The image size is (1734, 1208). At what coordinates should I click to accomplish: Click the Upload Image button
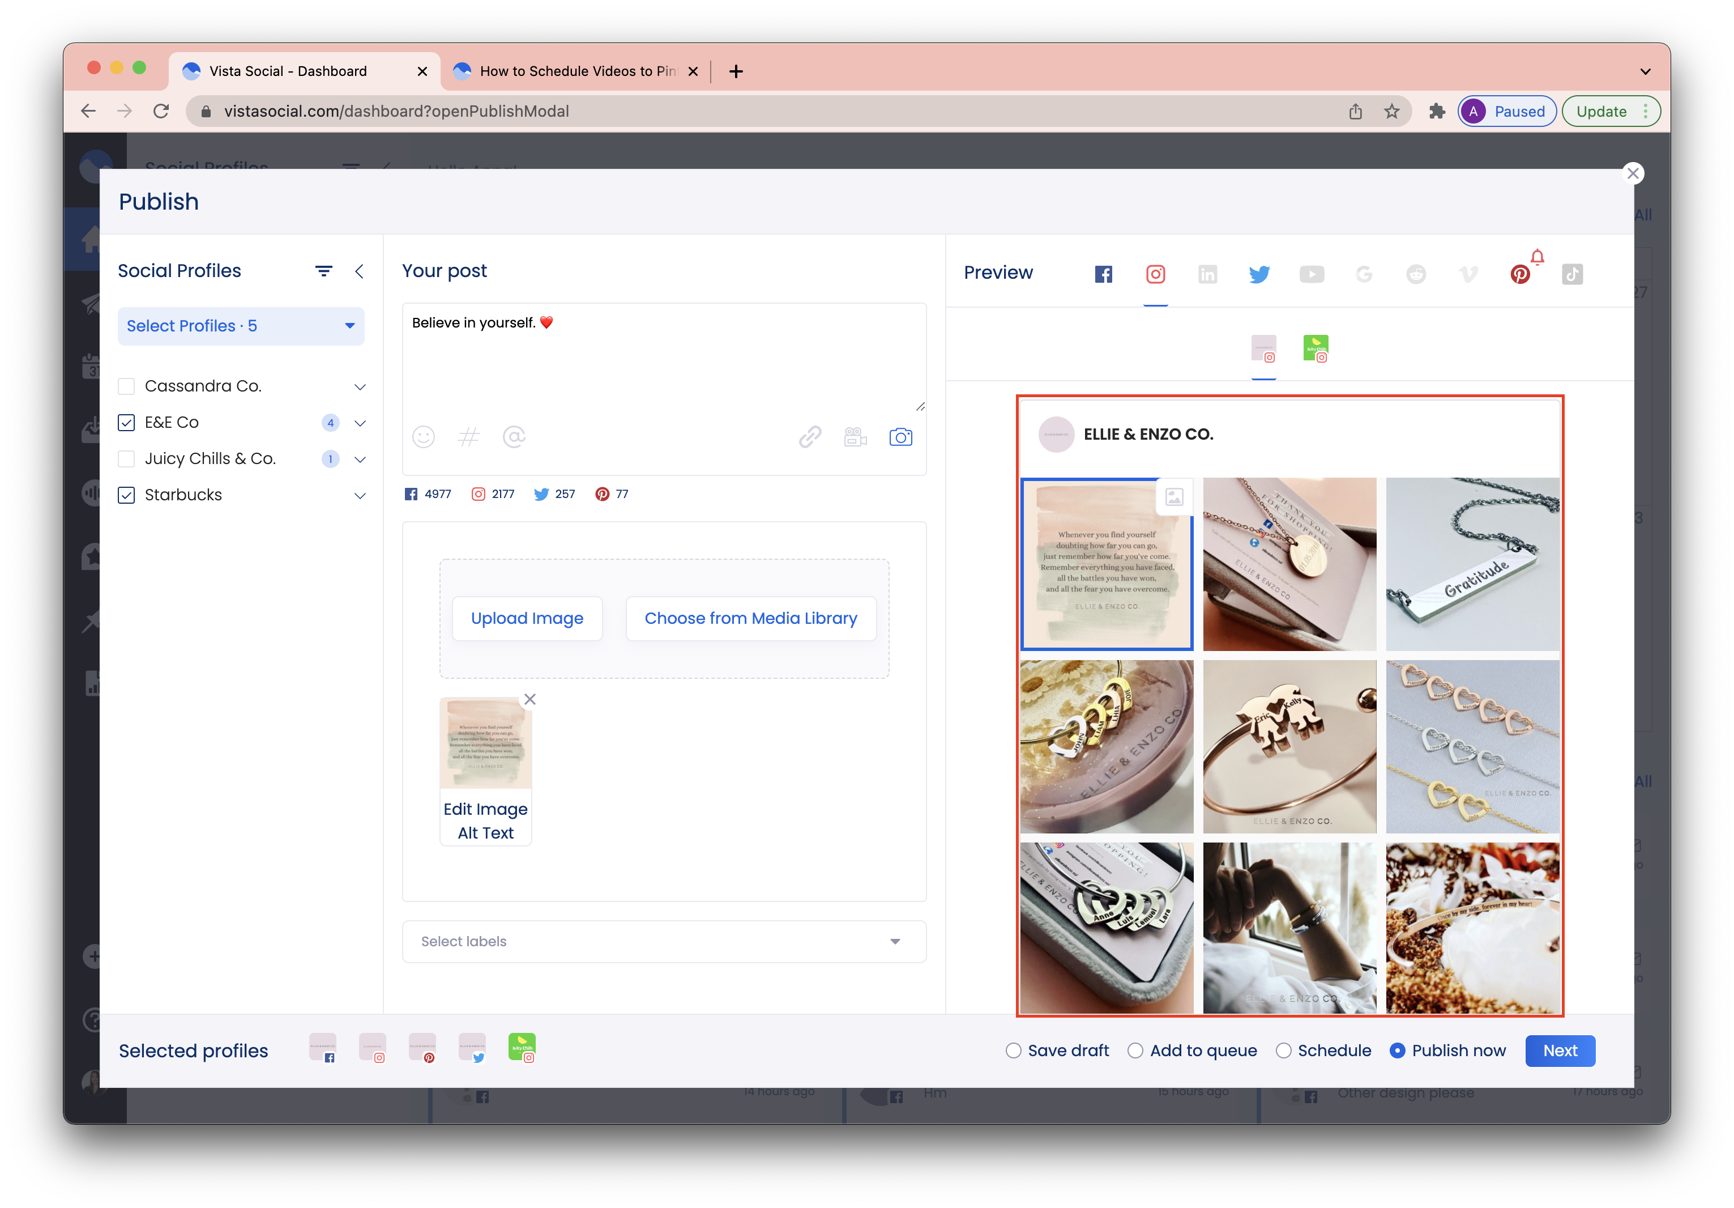coord(527,619)
